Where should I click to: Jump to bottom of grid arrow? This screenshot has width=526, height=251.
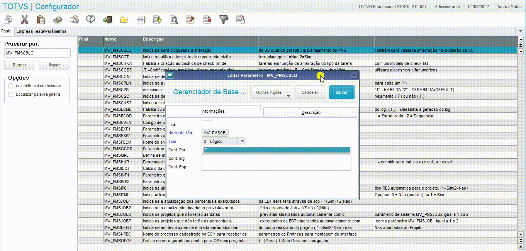pos(521,246)
